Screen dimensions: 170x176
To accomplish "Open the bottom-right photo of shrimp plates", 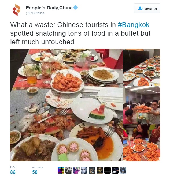I will [142, 143].
